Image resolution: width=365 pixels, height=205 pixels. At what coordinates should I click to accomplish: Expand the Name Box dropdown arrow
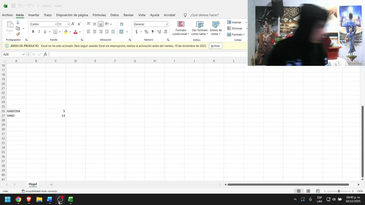[x=23, y=54]
